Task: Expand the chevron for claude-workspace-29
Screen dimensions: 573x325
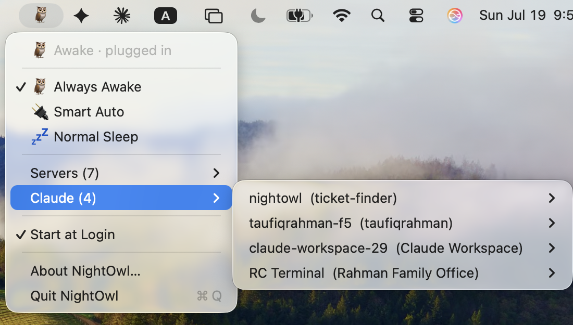Action: [552, 248]
